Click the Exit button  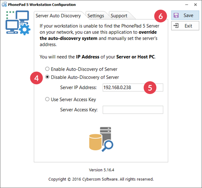(185, 26)
